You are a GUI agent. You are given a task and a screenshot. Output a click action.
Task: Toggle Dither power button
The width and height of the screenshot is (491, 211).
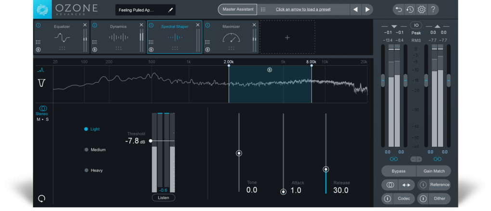click(x=423, y=199)
